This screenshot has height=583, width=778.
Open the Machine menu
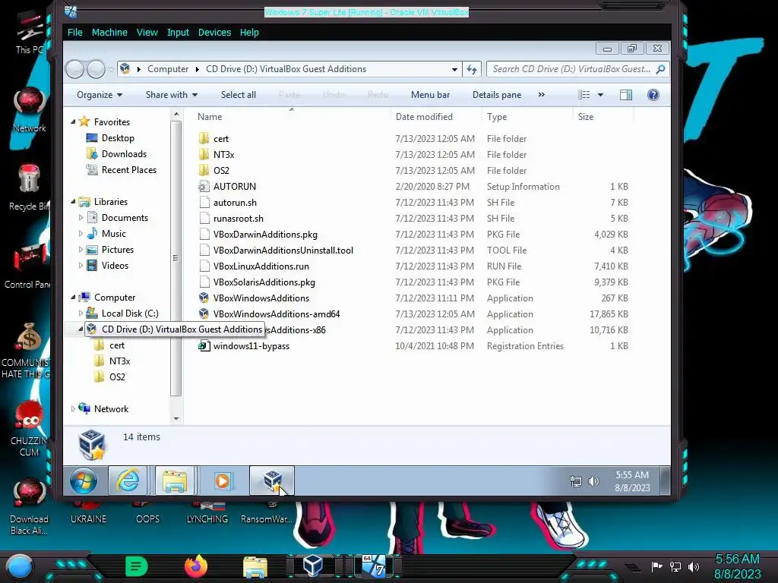pos(109,32)
